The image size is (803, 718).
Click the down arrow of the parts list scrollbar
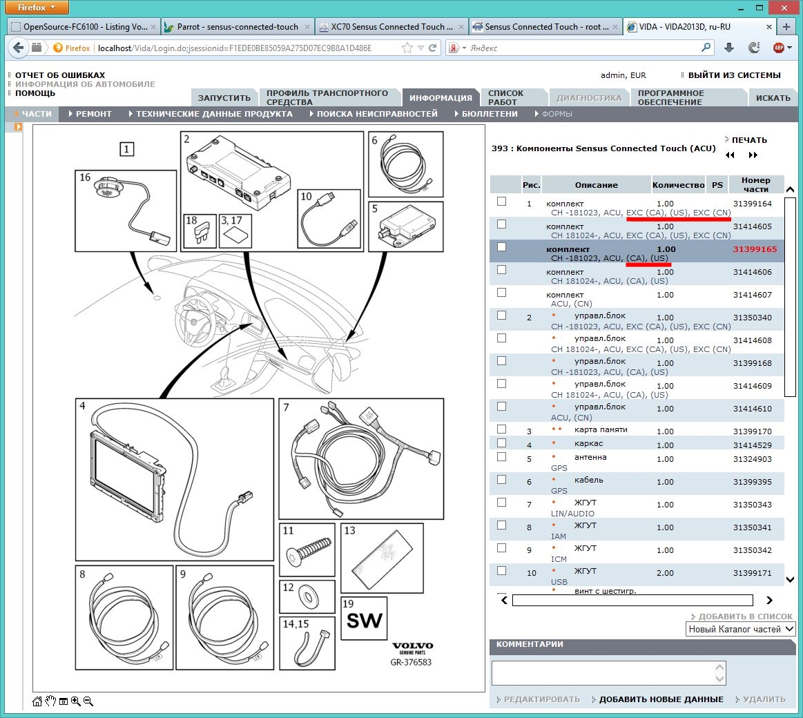[x=790, y=580]
